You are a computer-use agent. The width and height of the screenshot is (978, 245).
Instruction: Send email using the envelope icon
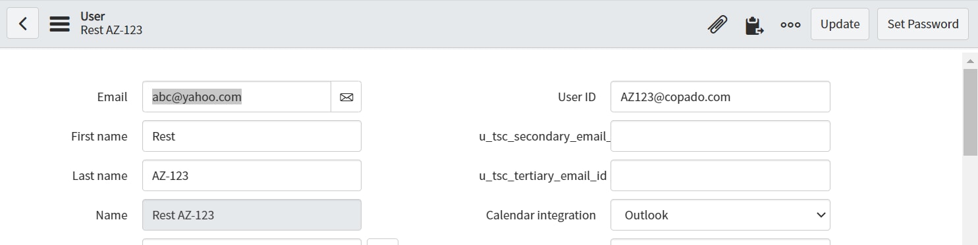pos(346,97)
